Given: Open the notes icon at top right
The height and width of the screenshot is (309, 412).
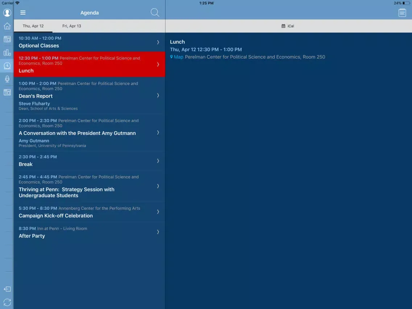Looking at the screenshot, I should click(x=402, y=13).
